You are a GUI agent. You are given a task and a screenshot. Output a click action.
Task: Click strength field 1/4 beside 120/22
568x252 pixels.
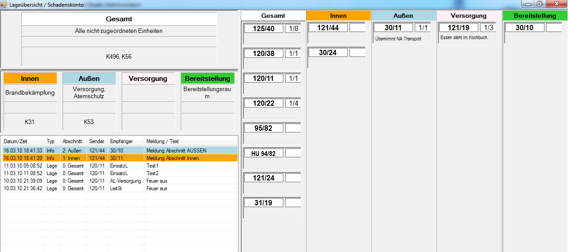pos(293,103)
